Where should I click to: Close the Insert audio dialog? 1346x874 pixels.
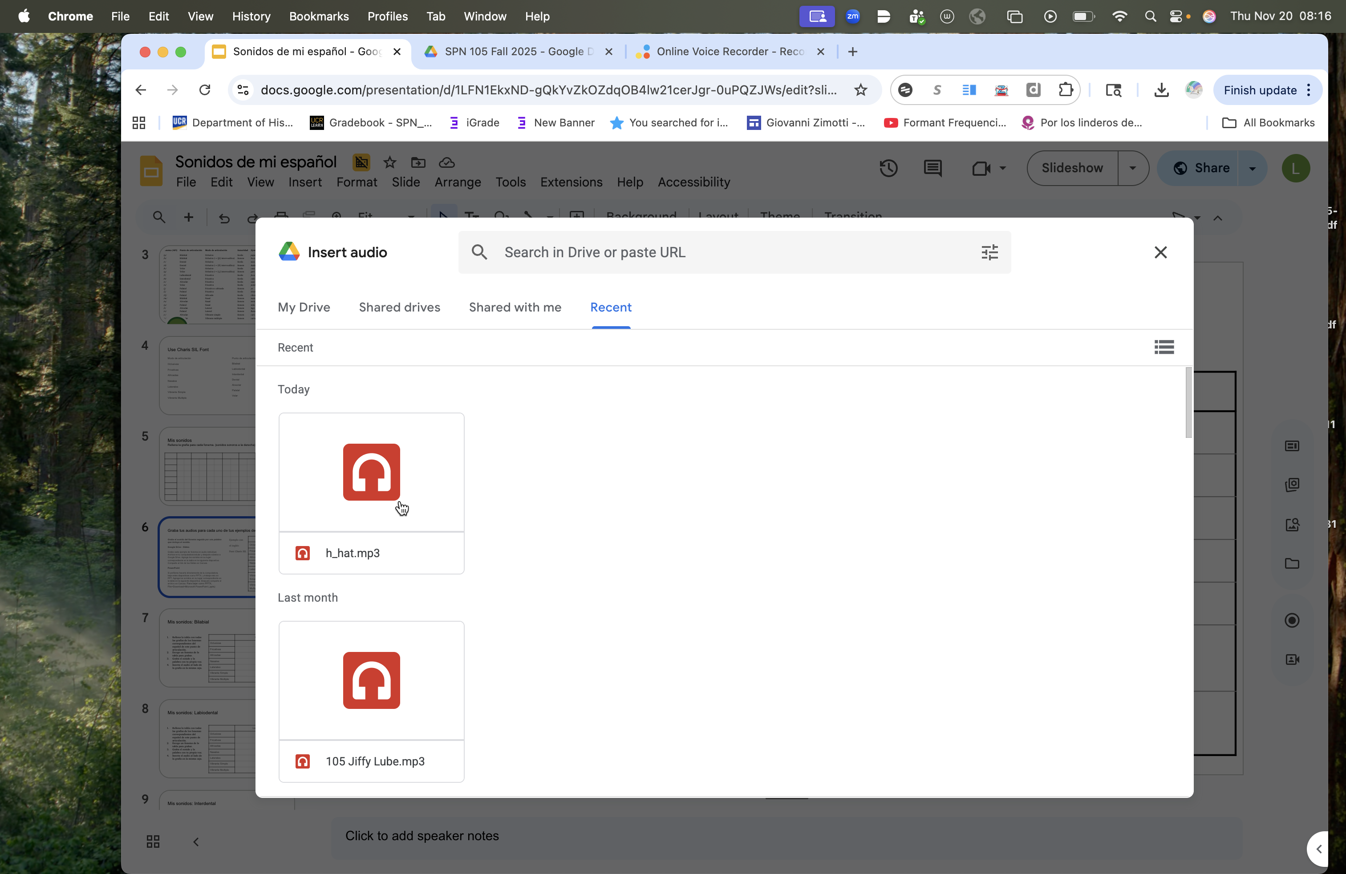(1160, 252)
